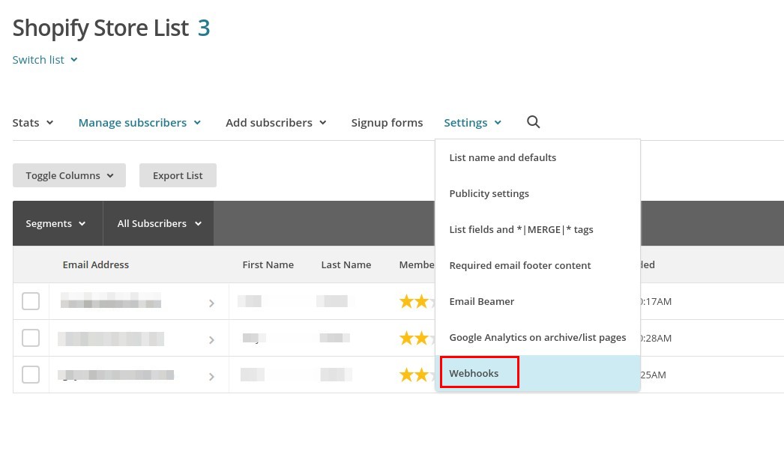
Task: Click the subscriber count 3
Action: click(x=204, y=28)
